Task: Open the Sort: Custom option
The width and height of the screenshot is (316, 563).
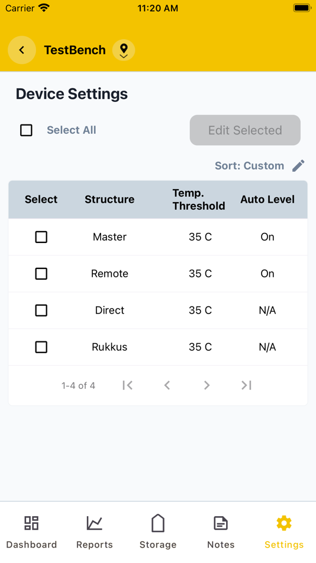Action: coord(249,166)
